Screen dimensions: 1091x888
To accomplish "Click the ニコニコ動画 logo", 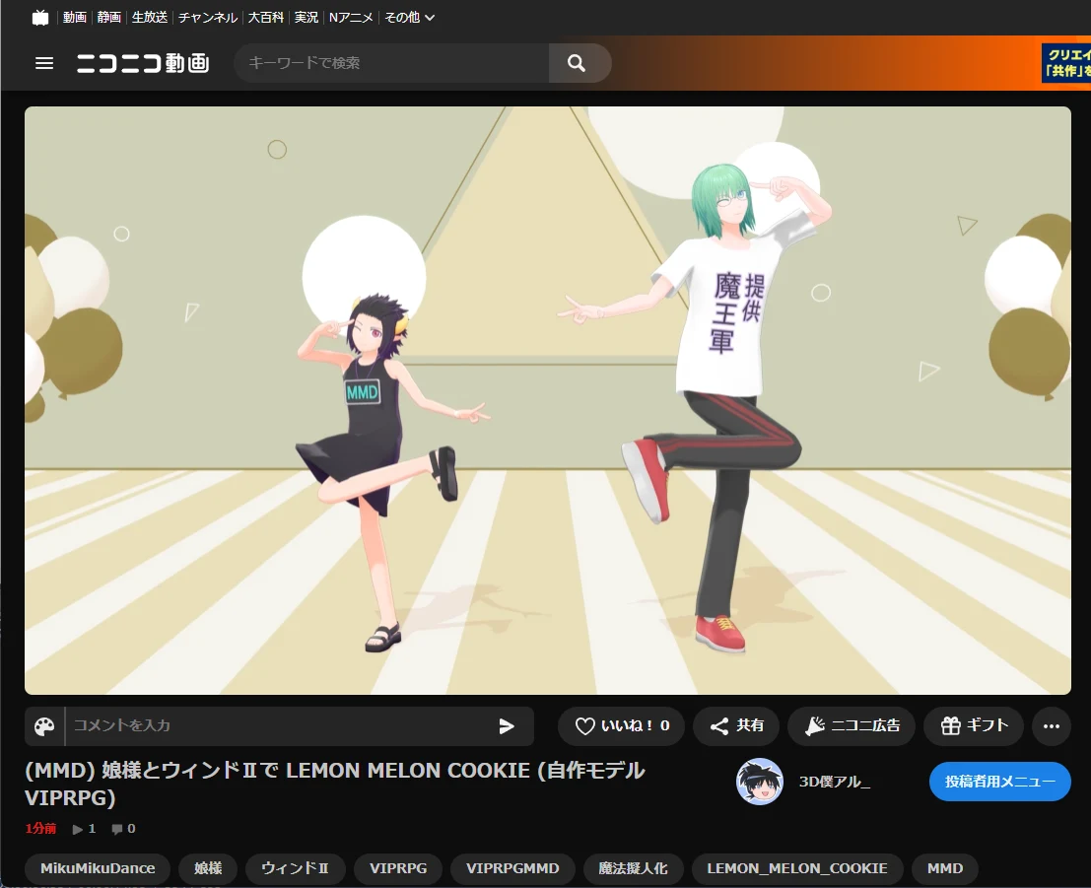I will click(x=143, y=63).
